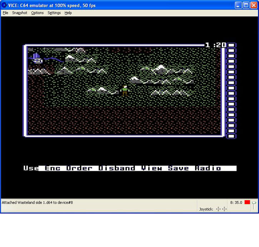Open the Options menu
259x247 pixels.
pyautogui.click(x=37, y=13)
